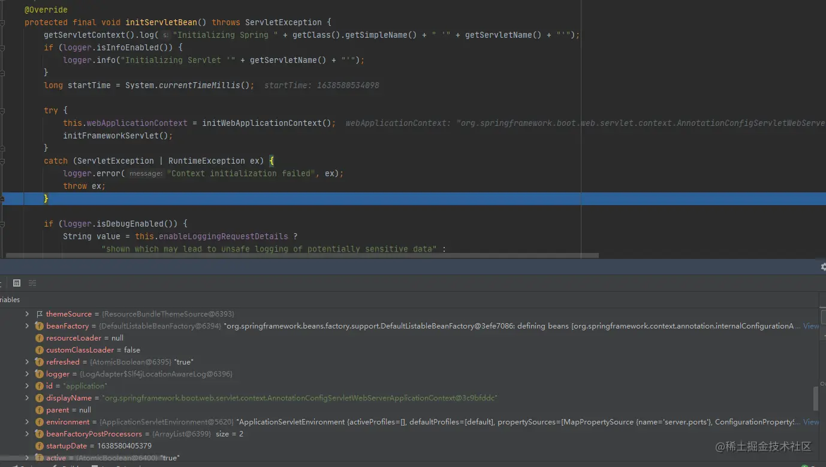Click the 'size = 2' text of beanFactoryPostProcessors

pos(230,434)
